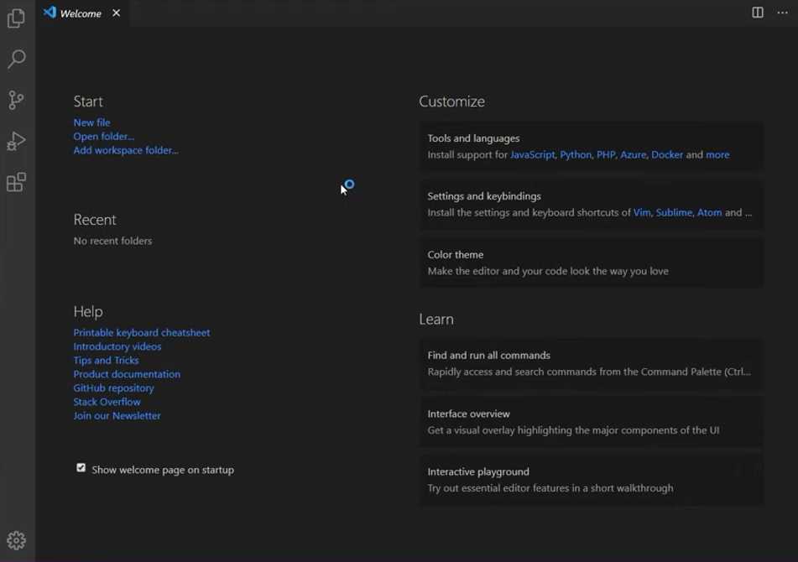Open the Introductory videos link
Viewport: 798px width, 562px height.
coord(117,346)
